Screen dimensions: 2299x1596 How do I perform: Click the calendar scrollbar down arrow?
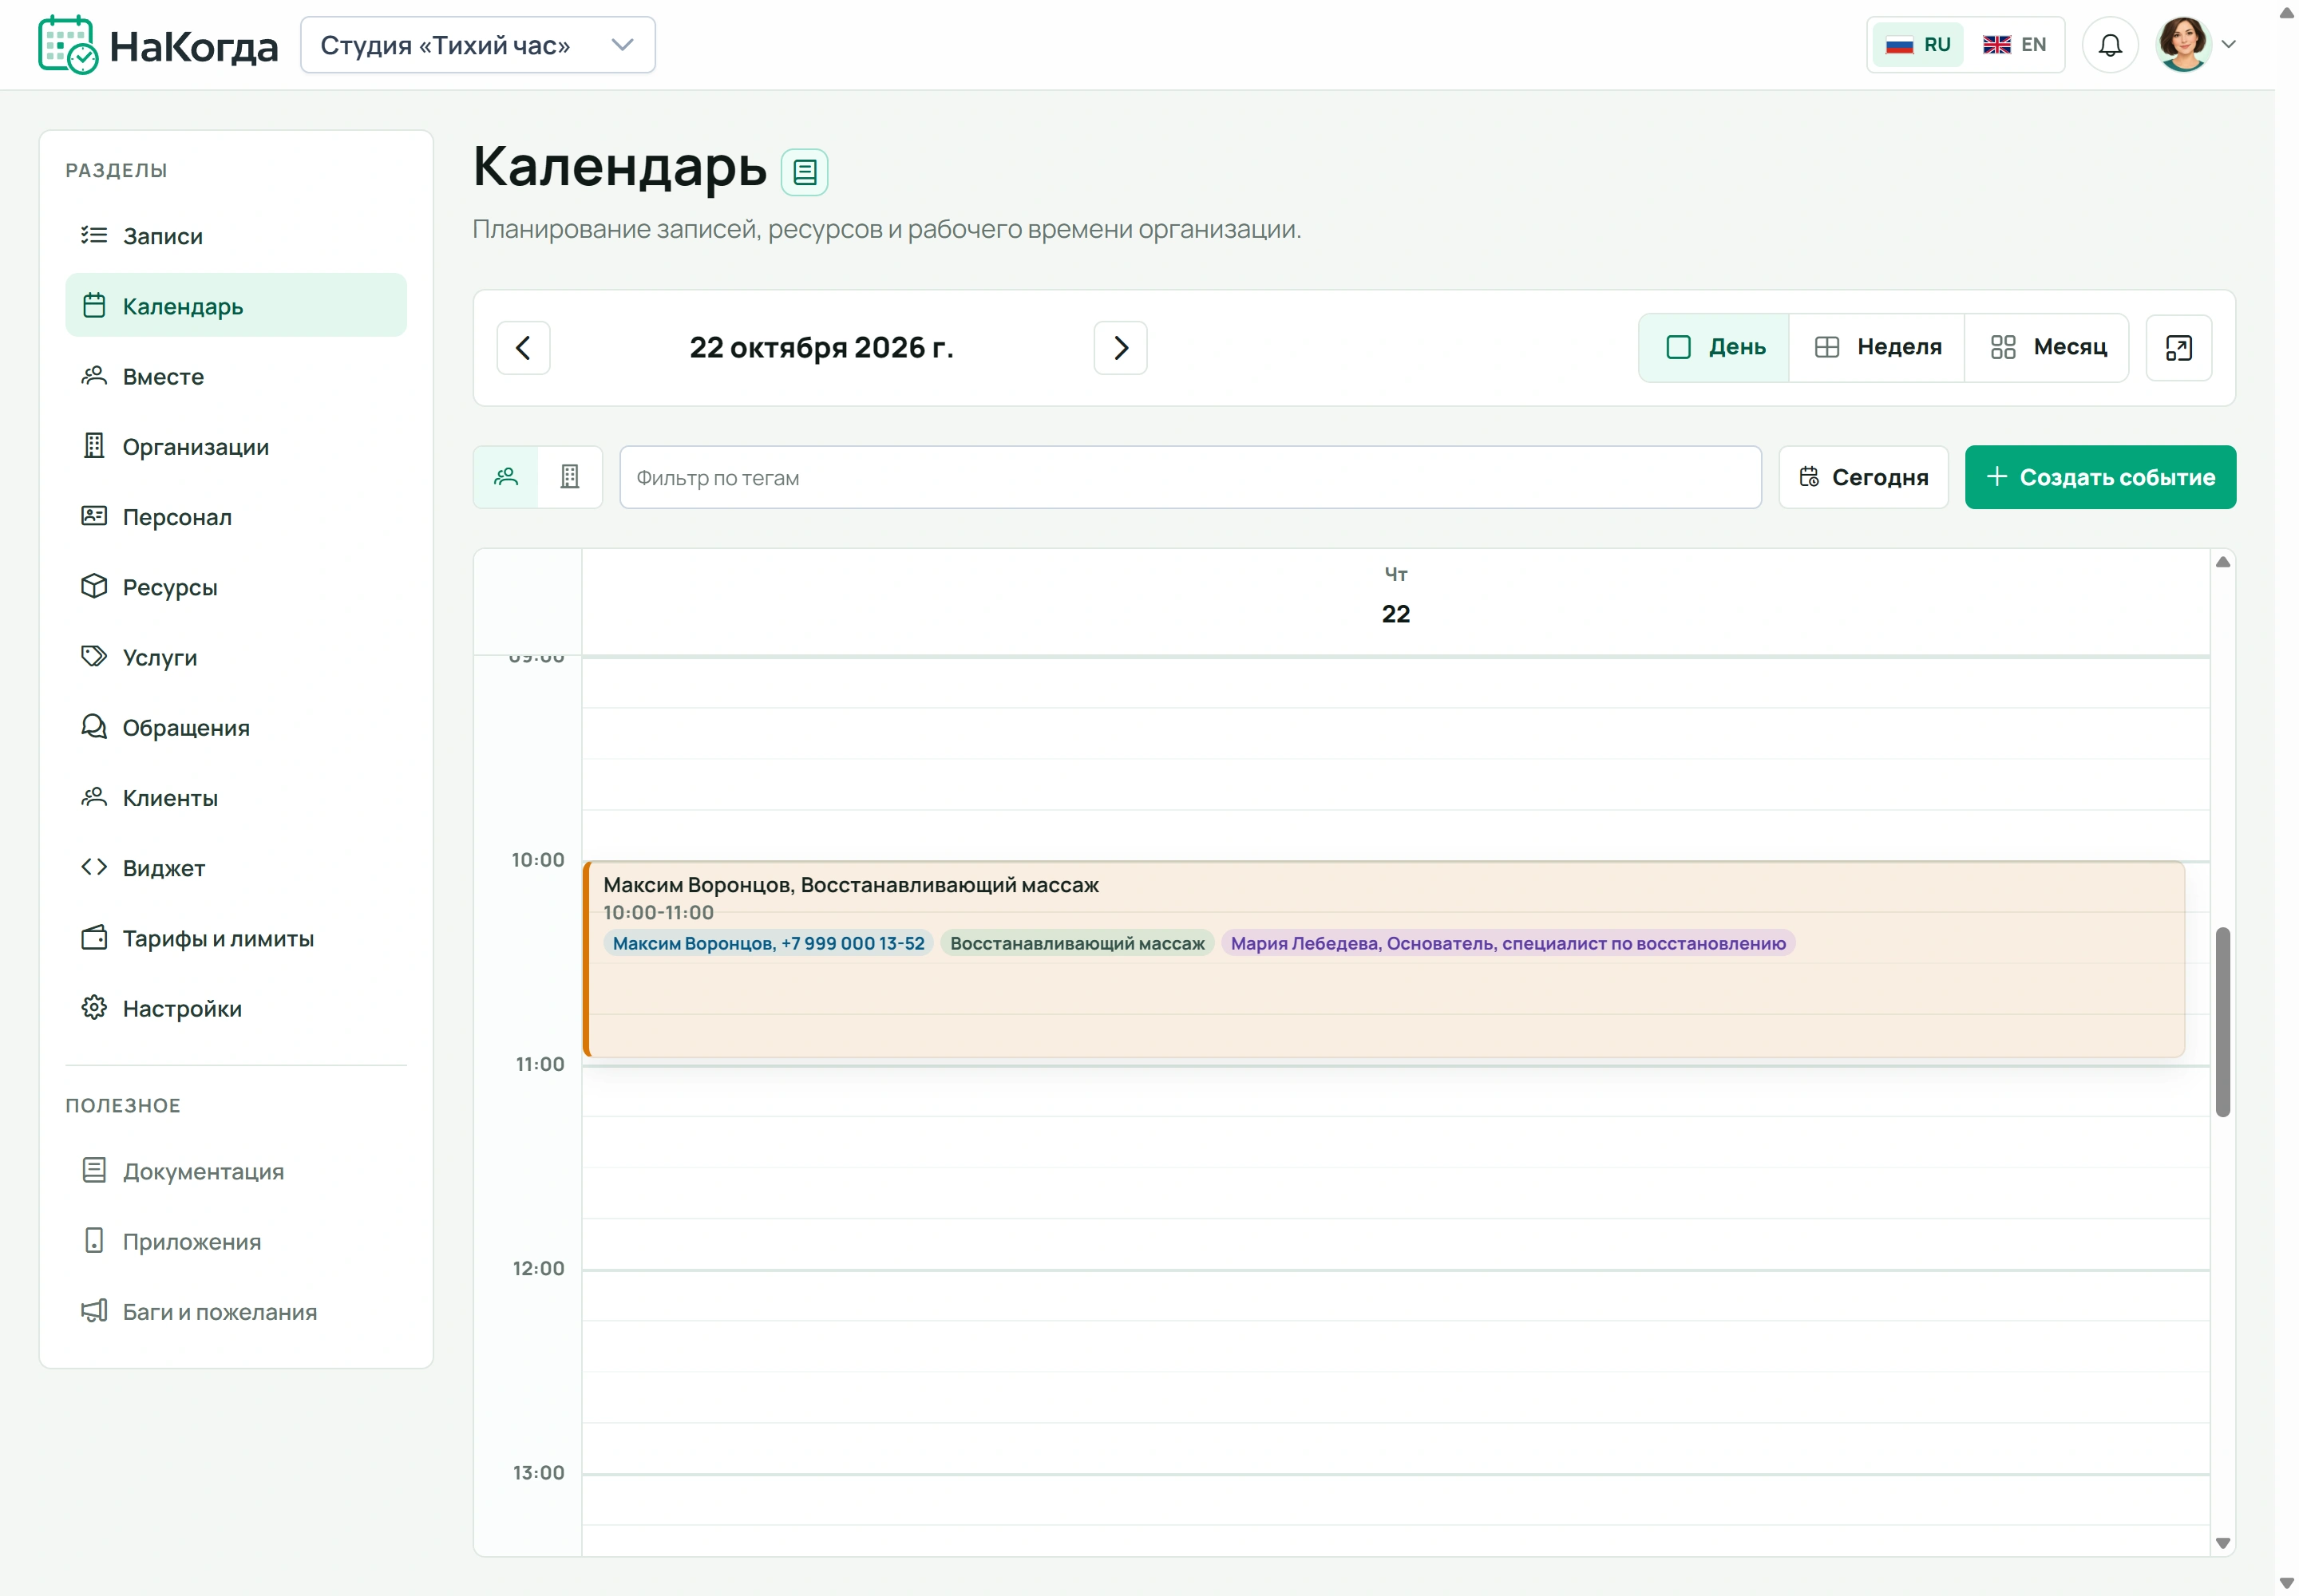coord(2223,1543)
